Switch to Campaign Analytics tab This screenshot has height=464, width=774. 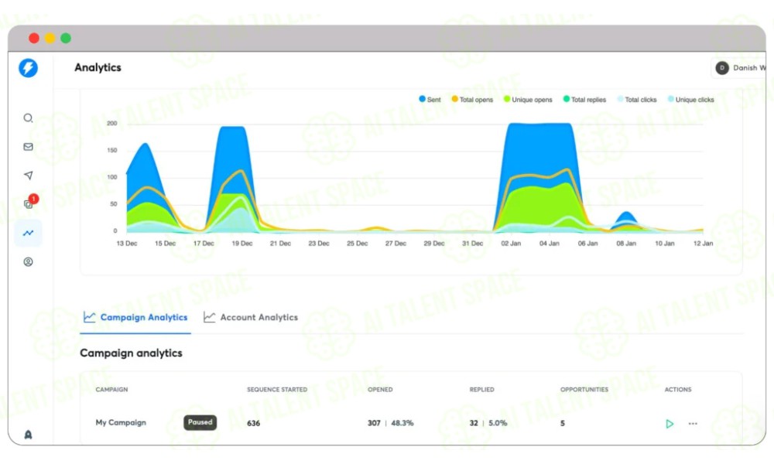[135, 318]
